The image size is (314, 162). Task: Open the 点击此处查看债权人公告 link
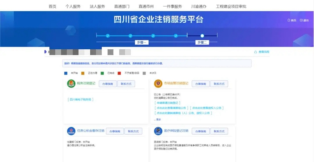point(207,108)
